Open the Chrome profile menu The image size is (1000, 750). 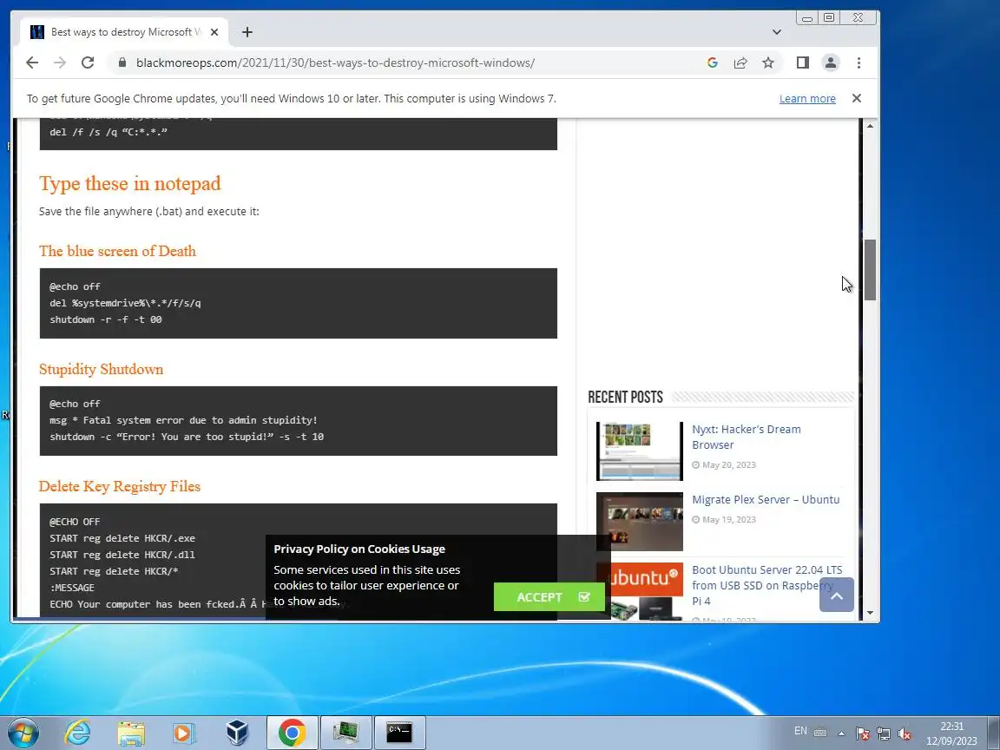tap(831, 62)
